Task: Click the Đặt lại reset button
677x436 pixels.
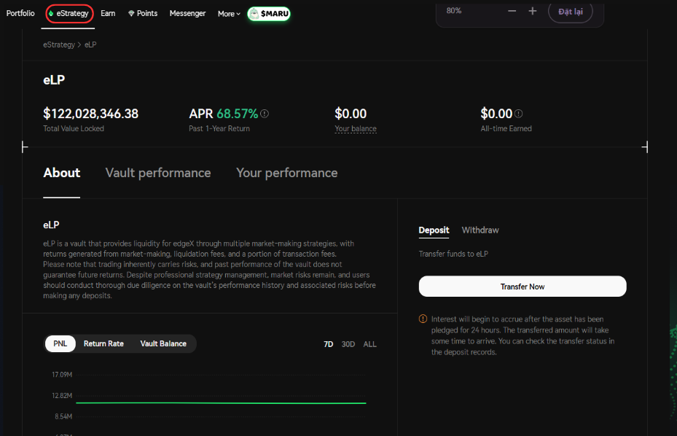Action: 570,12
